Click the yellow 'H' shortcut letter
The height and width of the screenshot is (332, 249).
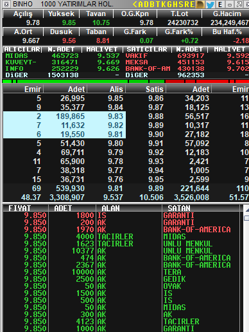(x=175, y=4)
